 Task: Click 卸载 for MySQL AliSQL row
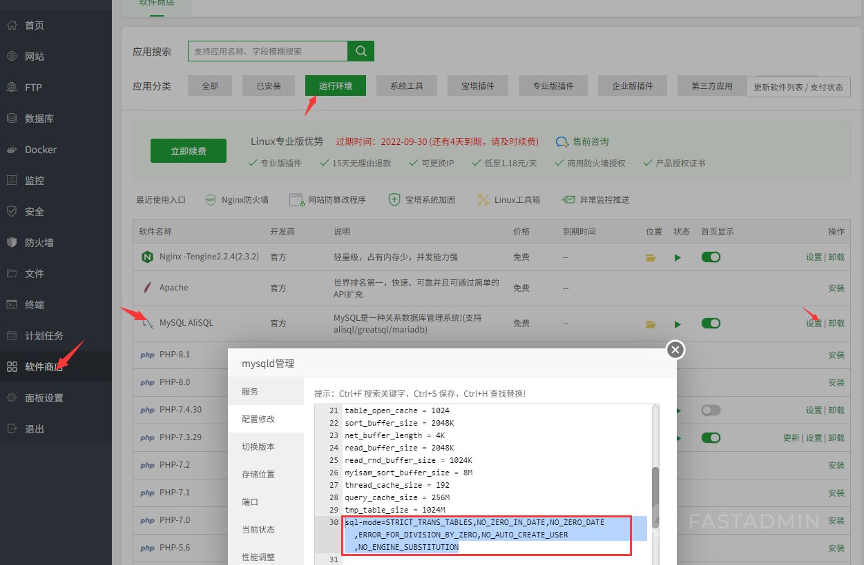836,324
